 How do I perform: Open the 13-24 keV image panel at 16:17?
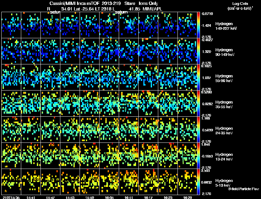[x=148, y=156]
